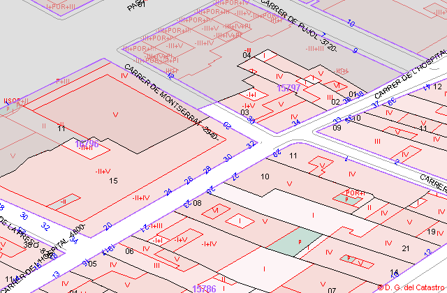This screenshot has width=447, height=293.
Task: Click blue street number 24
Action: 168,193
